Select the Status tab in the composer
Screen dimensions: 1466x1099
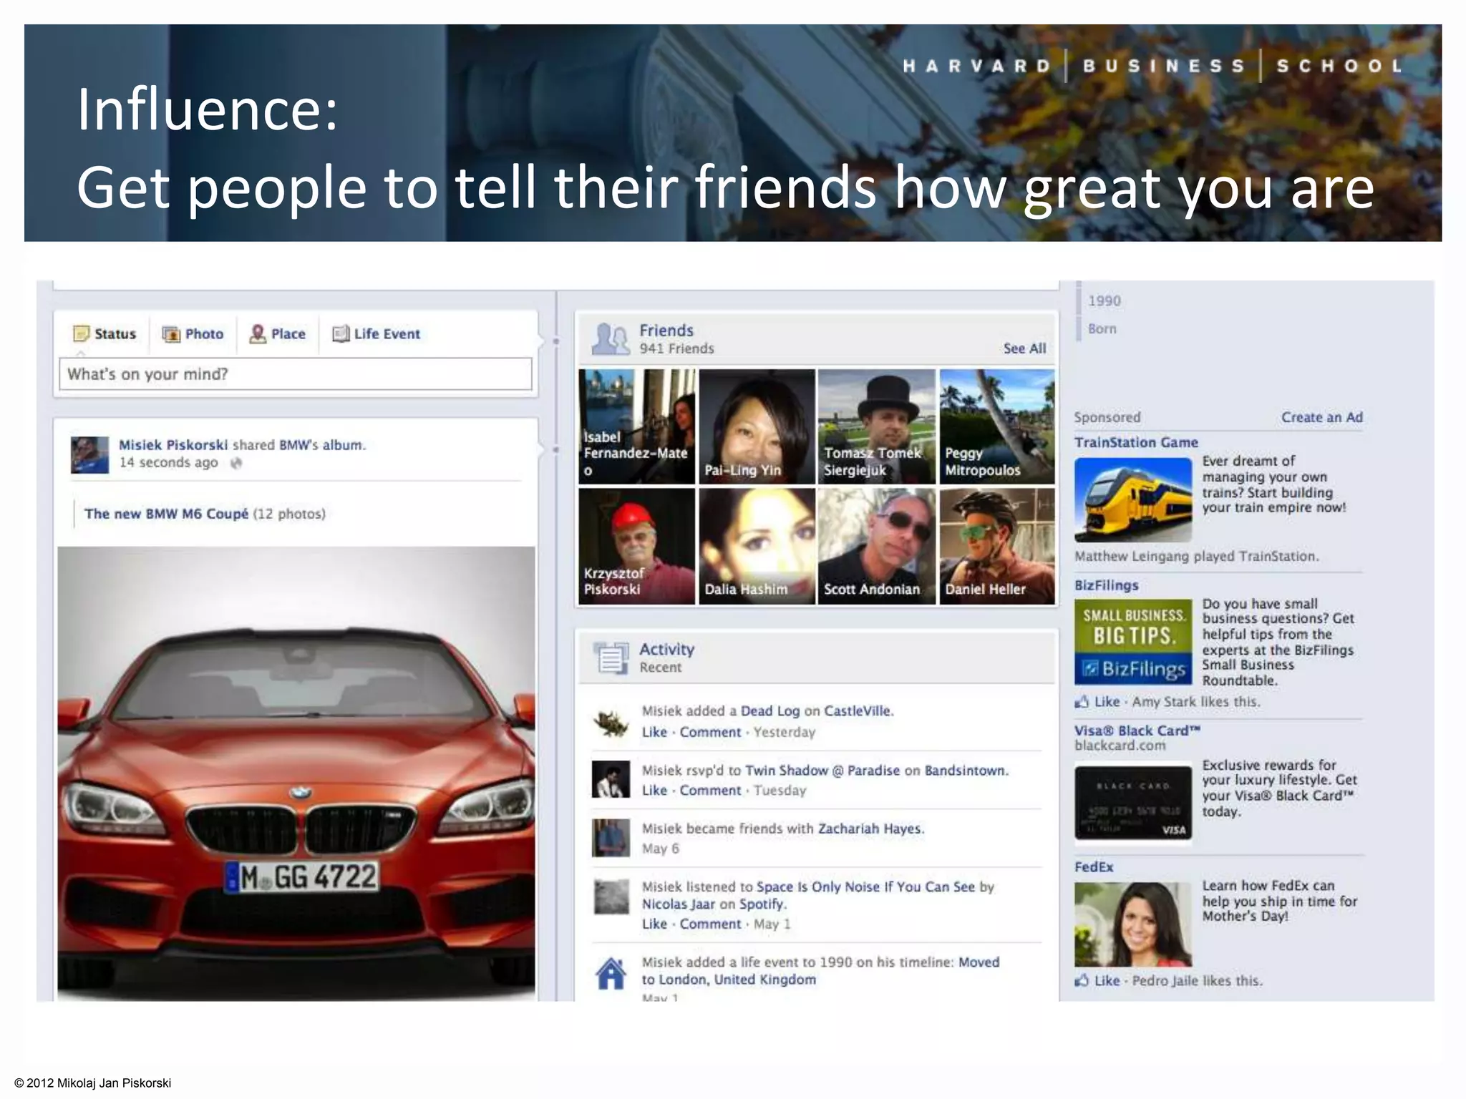click(x=105, y=334)
